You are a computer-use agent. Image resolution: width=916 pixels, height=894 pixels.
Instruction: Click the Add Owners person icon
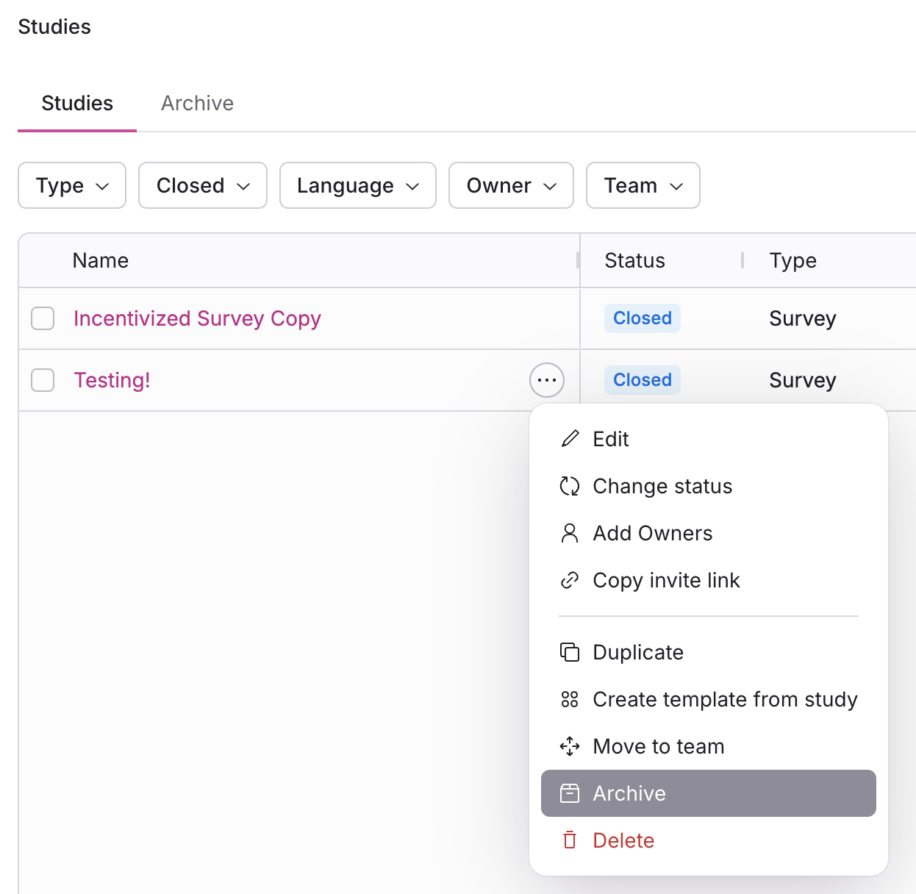[x=570, y=533]
